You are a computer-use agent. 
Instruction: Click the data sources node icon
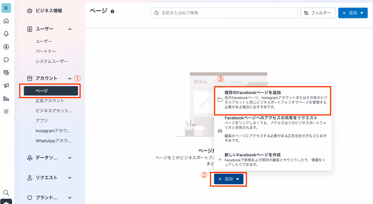pos(30,158)
